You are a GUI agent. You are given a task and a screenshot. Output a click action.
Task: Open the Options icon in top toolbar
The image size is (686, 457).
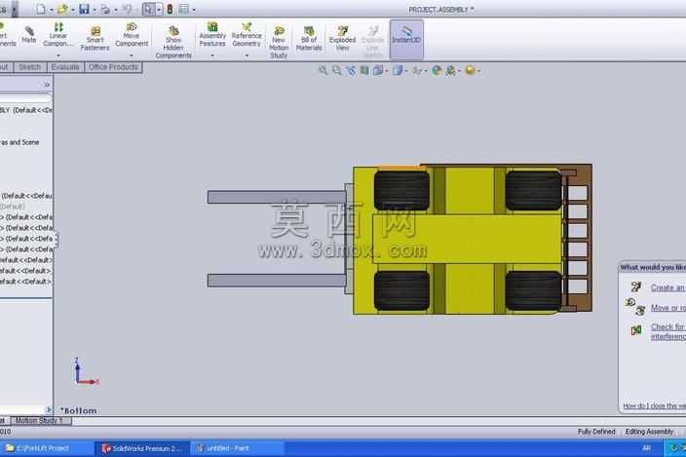(x=183, y=9)
